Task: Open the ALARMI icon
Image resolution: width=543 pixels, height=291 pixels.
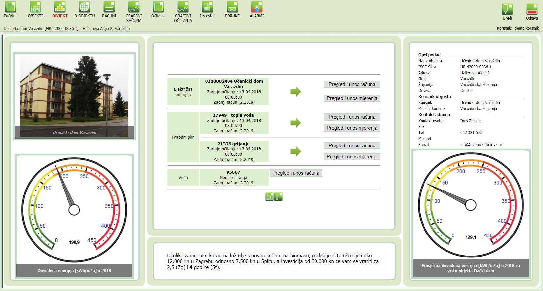Action: pos(257,7)
